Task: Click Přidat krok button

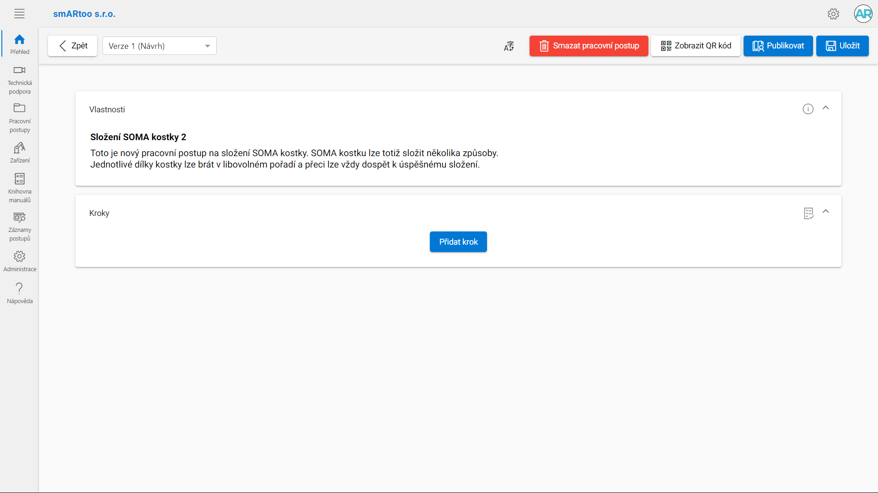Action: [x=458, y=242]
